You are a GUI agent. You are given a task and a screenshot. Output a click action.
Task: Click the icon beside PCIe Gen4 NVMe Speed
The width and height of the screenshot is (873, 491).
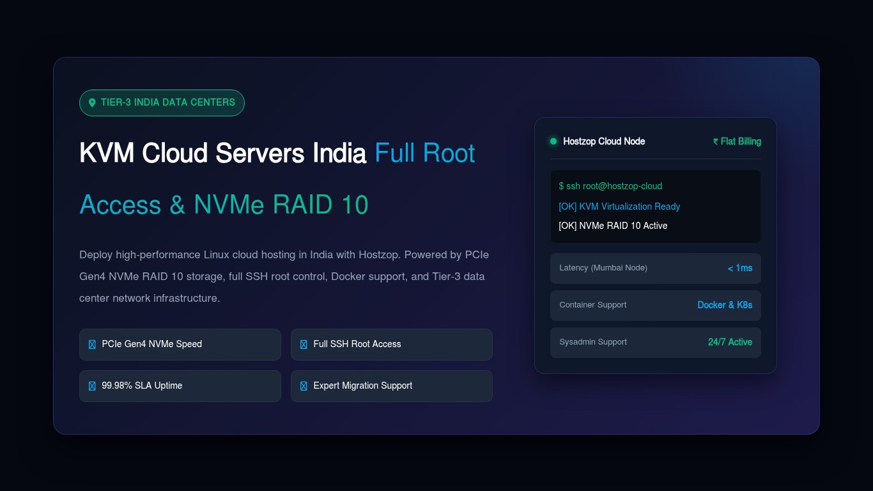tap(92, 345)
